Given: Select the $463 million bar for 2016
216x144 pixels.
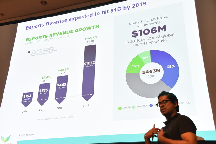Looking at the screenshot, I should point(61,89).
